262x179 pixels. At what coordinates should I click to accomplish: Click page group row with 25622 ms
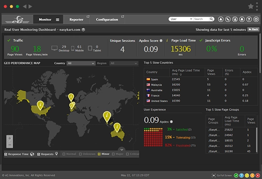pos(231,130)
